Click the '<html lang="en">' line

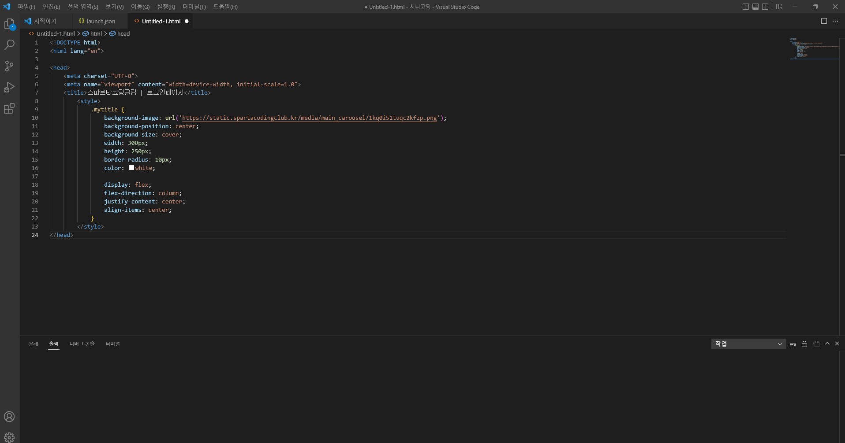pos(77,51)
